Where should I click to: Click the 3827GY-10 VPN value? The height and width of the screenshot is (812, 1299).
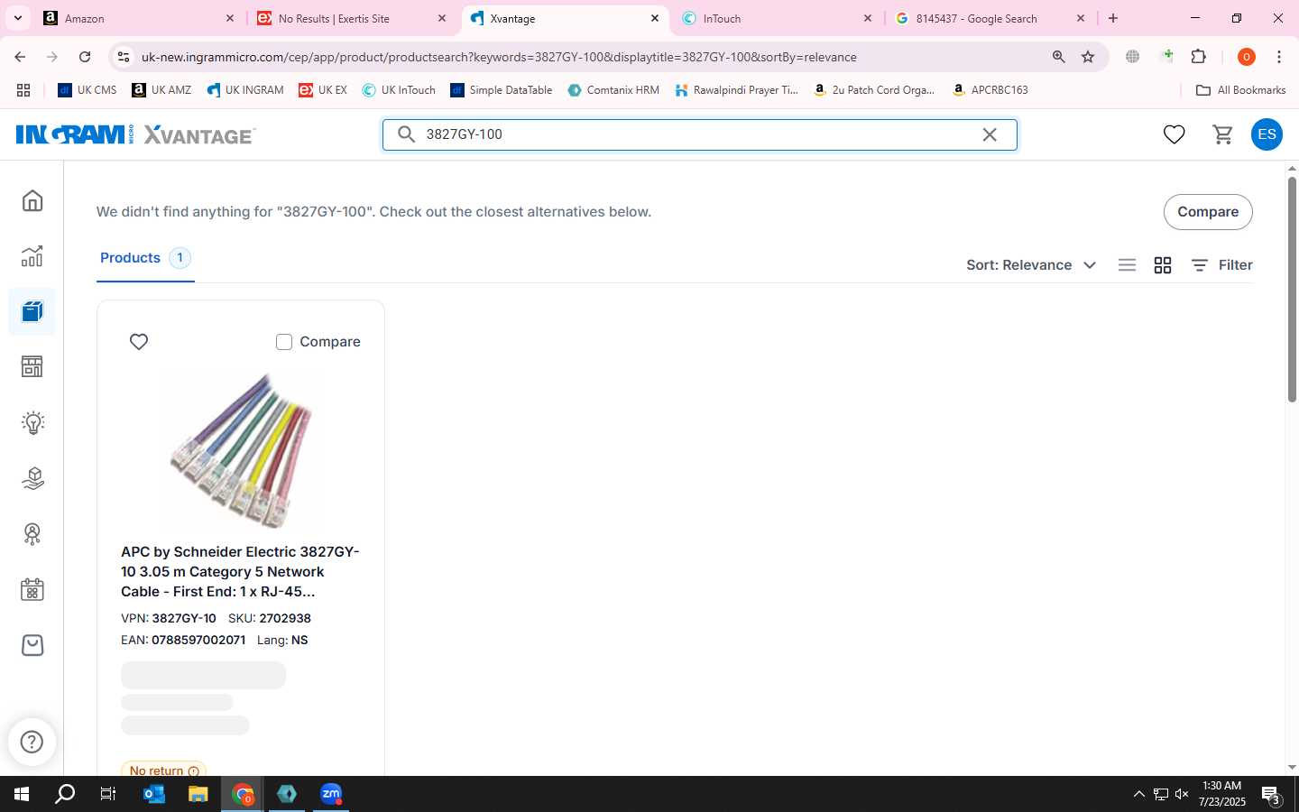pos(184,618)
